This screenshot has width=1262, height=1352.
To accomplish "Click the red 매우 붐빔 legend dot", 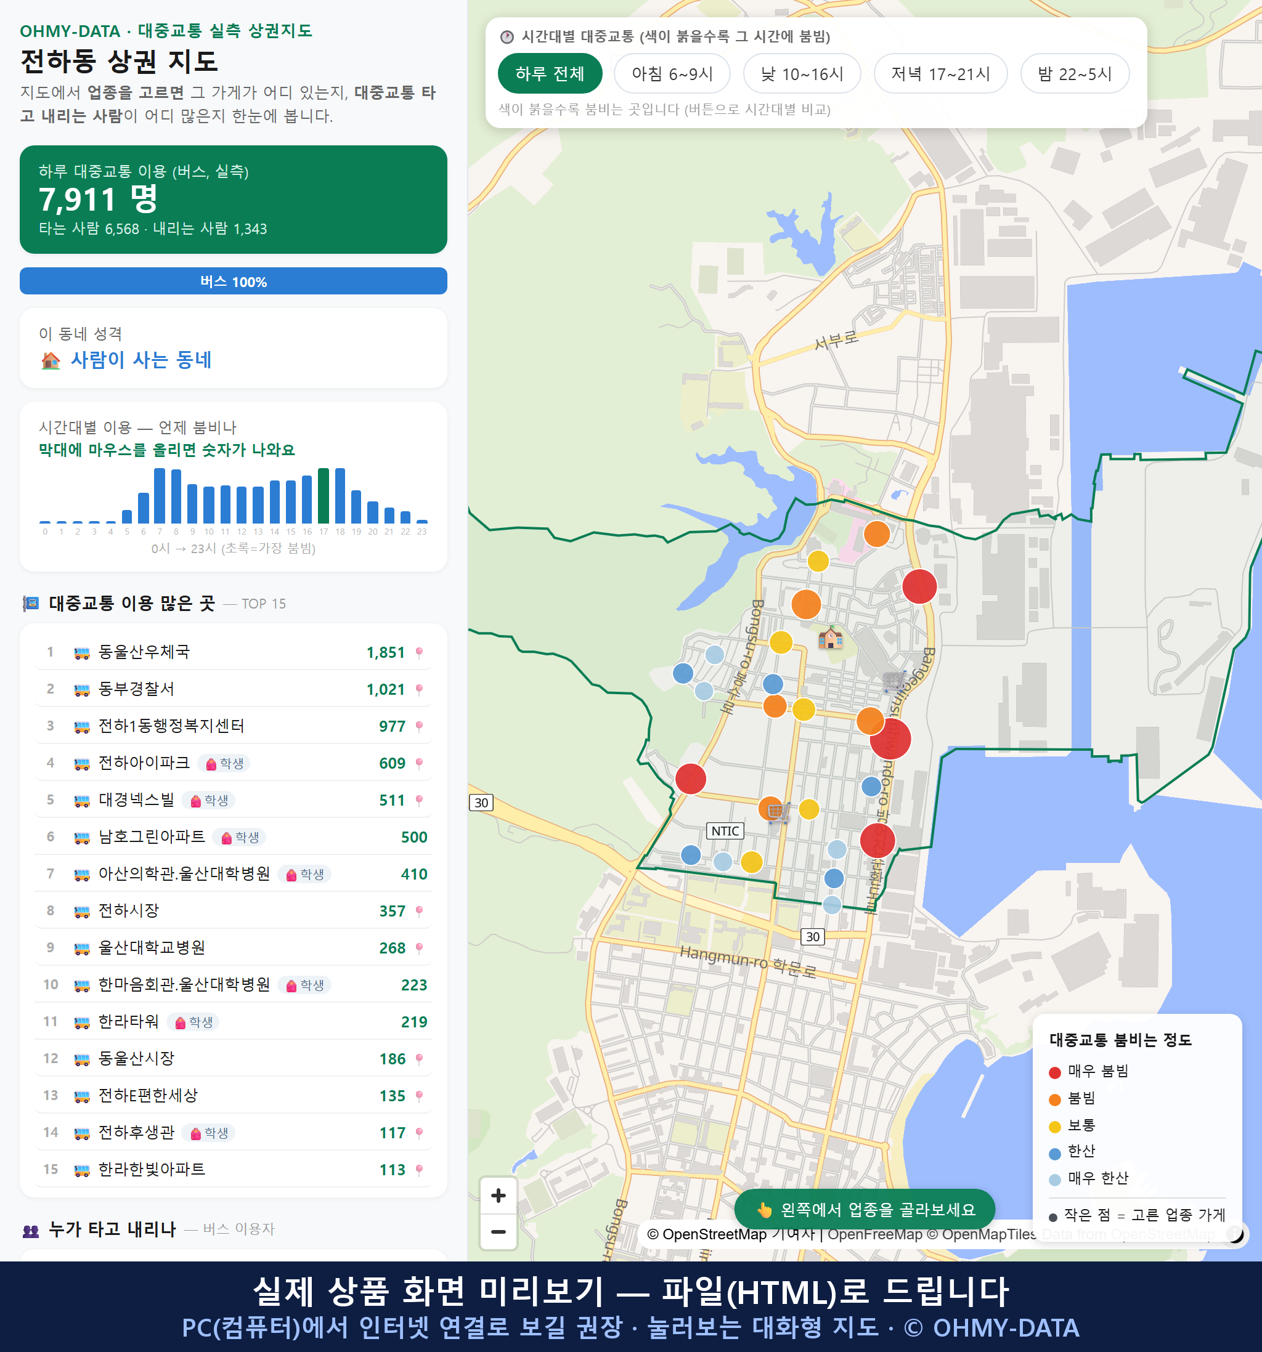I will click(1054, 1072).
